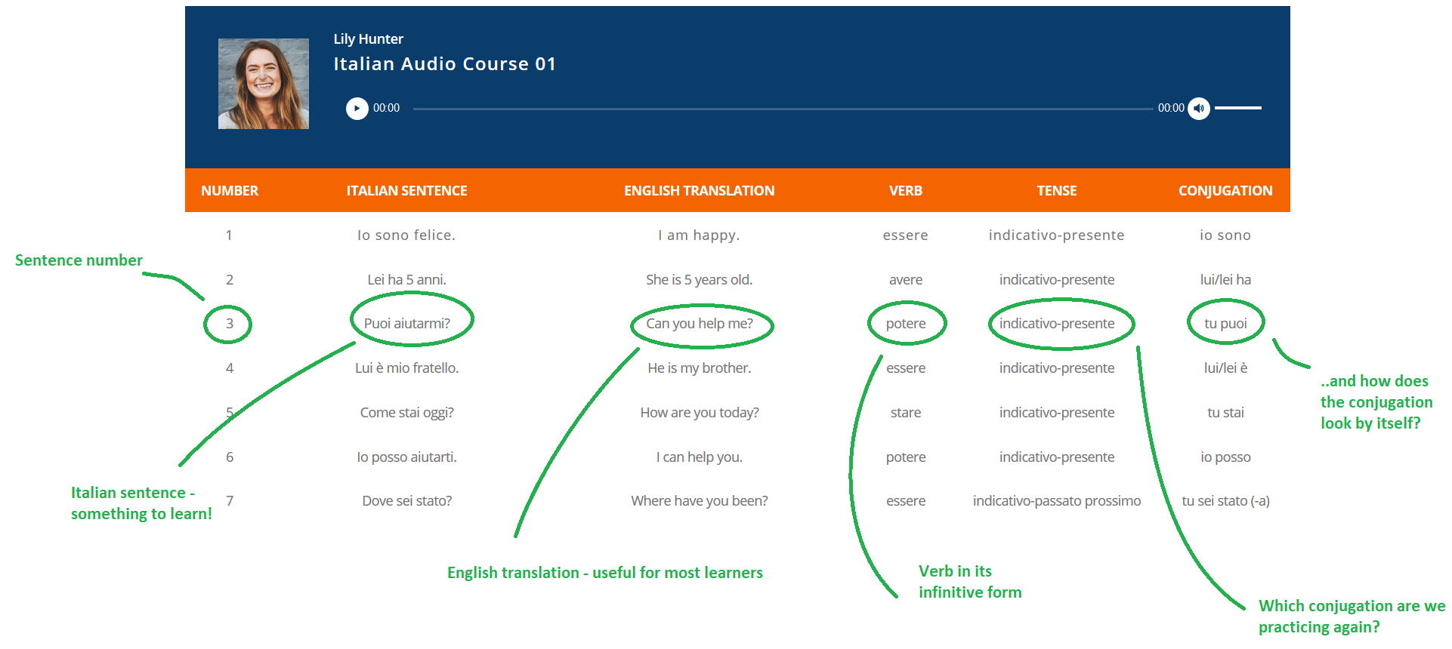Select the sentence 'Lei ha 5 anni.'
This screenshot has width=1452, height=649.
coord(406,280)
